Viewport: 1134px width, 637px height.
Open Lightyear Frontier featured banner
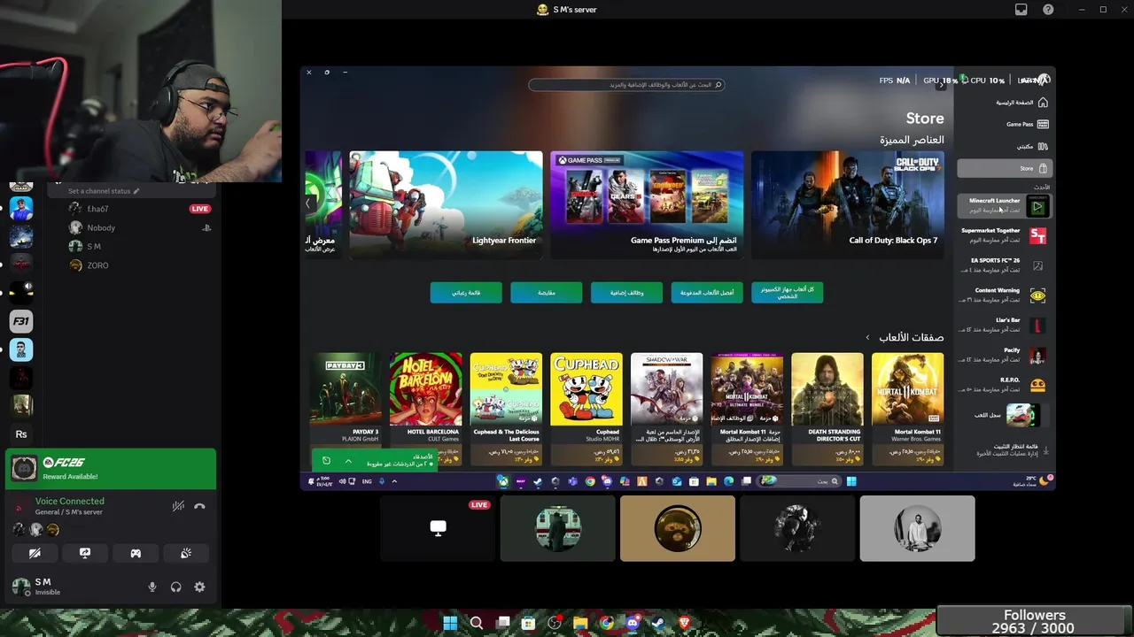[446, 204]
